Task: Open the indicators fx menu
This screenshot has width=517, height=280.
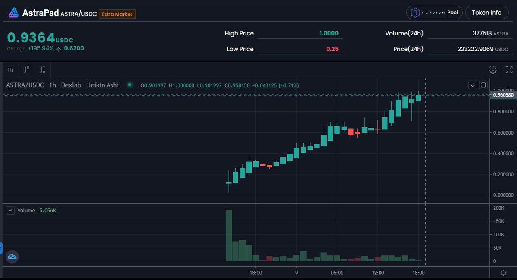Action: point(43,69)
